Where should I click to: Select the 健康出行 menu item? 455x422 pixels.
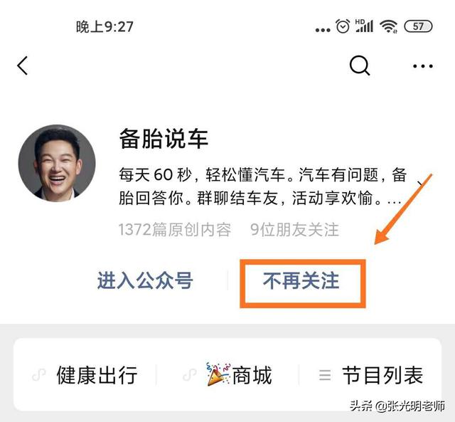[97, 375]
